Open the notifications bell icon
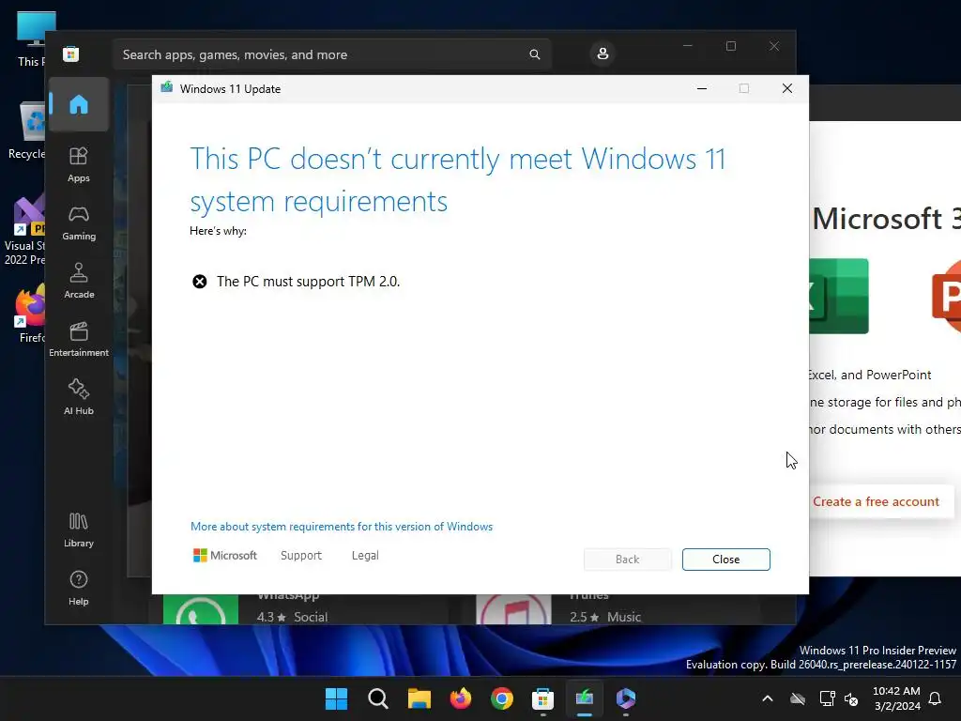 click(936, 698)
